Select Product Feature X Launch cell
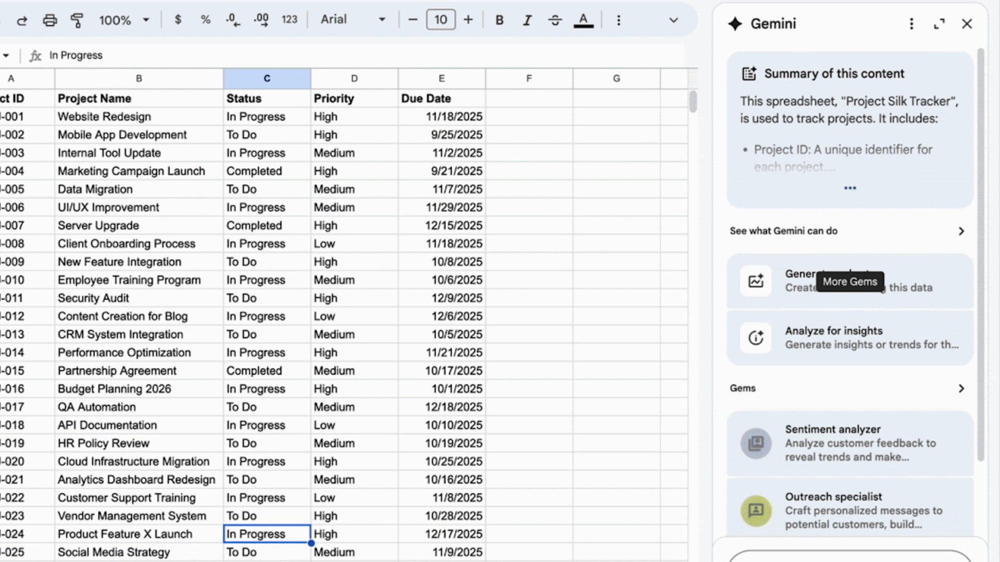 tap(139, 534)
